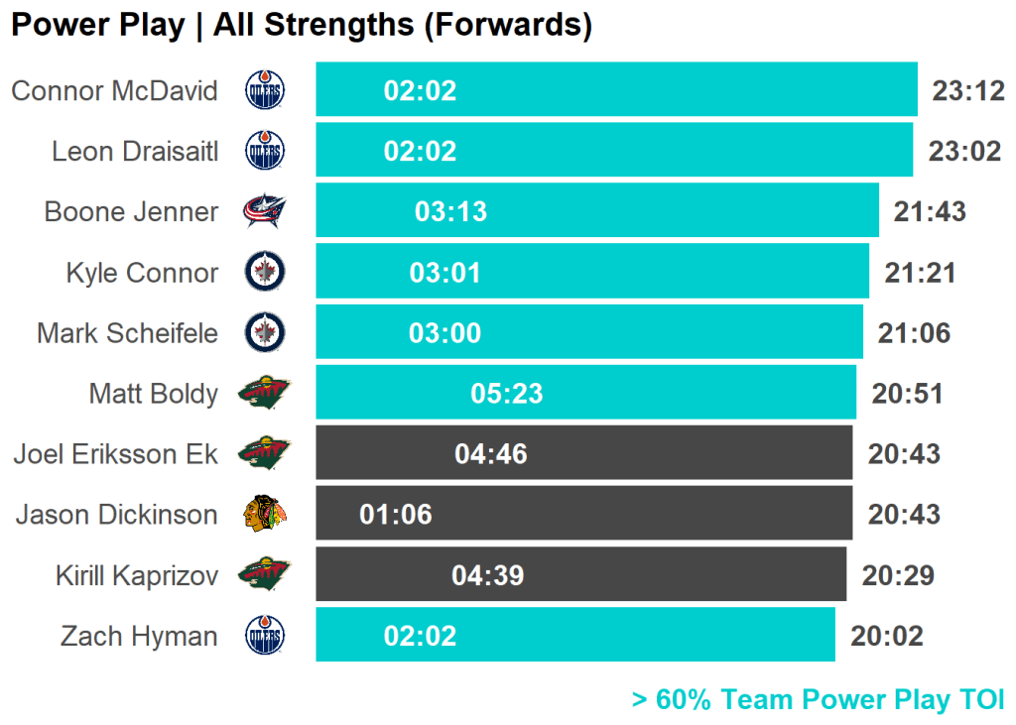Click the 60% Team Power Play TOI legend
Viewport: 1016px width, 725px height.
click(819, 699)
